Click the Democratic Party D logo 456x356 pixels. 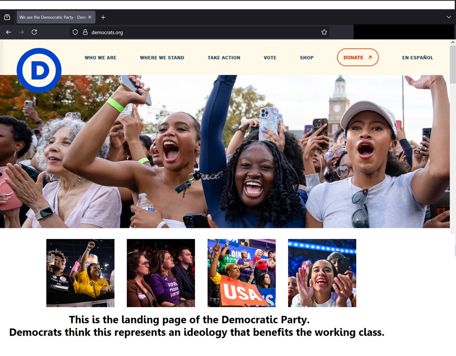coord(39,70)
